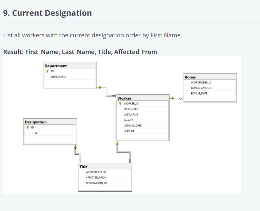Click the primary key icon in Designation table
Viewport: 260px width, 211px height.
coord(28,127)
